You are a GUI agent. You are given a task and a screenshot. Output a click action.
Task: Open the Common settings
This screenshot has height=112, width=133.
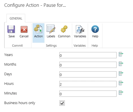tap(64, 32)
